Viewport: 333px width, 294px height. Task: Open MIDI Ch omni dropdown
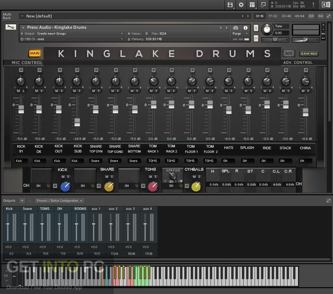[x=72, y=39]
